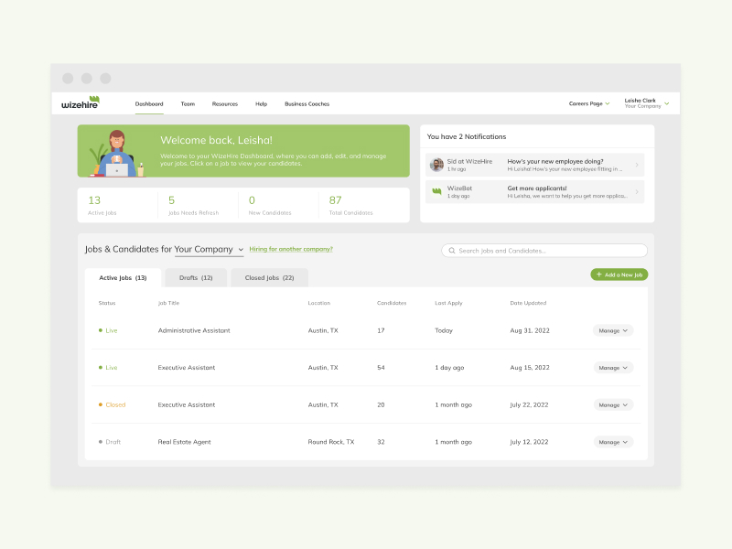Select Team in the navigation bar
732x549 pixels.
[188, 103]
